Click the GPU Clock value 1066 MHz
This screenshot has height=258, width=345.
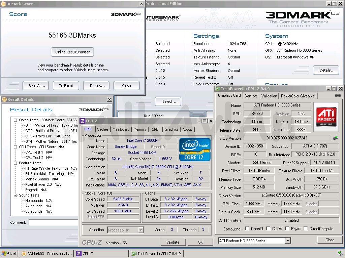coord(254,204)
